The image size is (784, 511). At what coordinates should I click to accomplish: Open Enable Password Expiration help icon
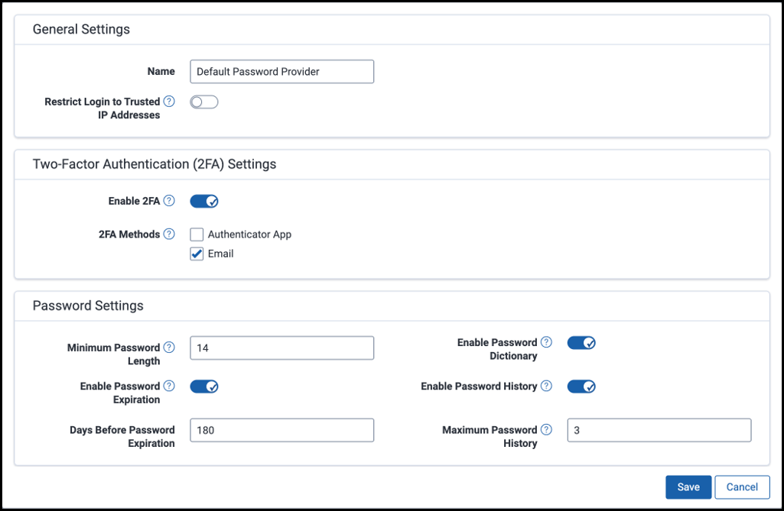tap(170, 386)
